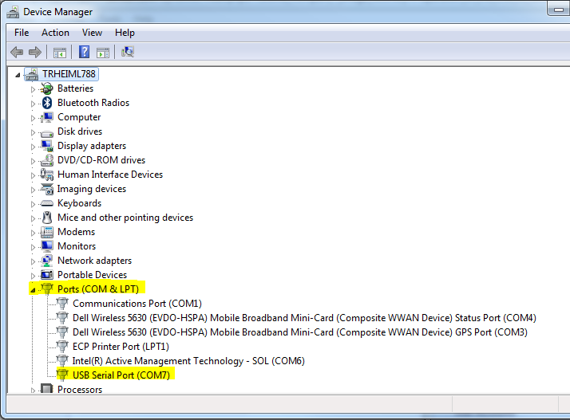
Task: Open Help via blue question mark icon
Action: 84,53
